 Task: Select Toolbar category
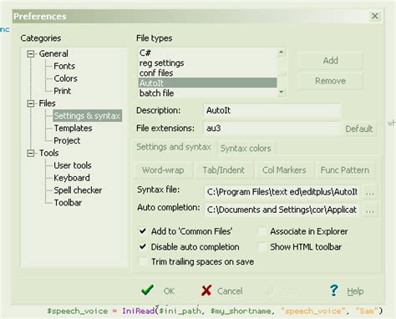click(68, 203)
